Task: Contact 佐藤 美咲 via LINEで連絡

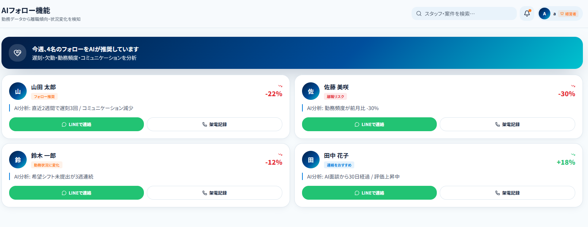Action: (369, 124)
